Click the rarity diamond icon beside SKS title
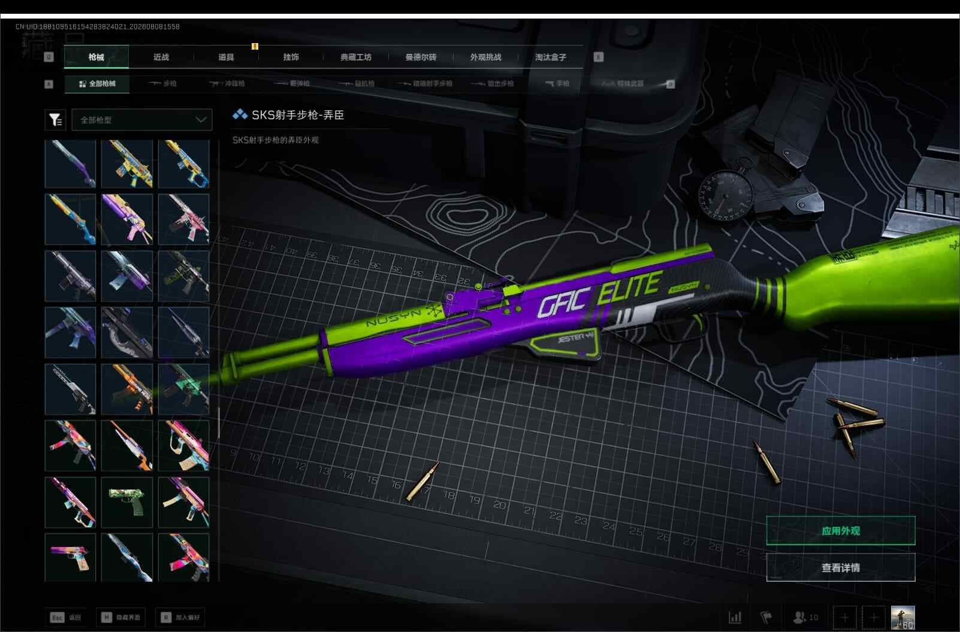The height and width of the screenshot is (632, 960). (240, 114)
